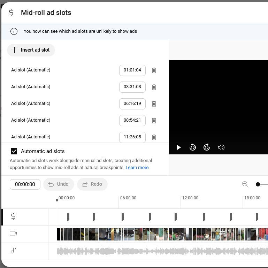Delete the ad slot at 03:31:08
Image resolution: width=268 pixels, height=268 pixels.
pos(154,87)
